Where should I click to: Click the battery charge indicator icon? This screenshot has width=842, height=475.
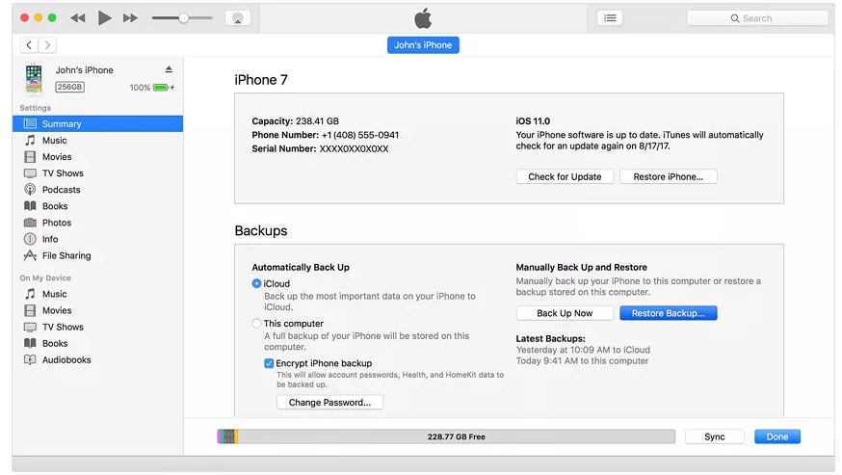163,88
